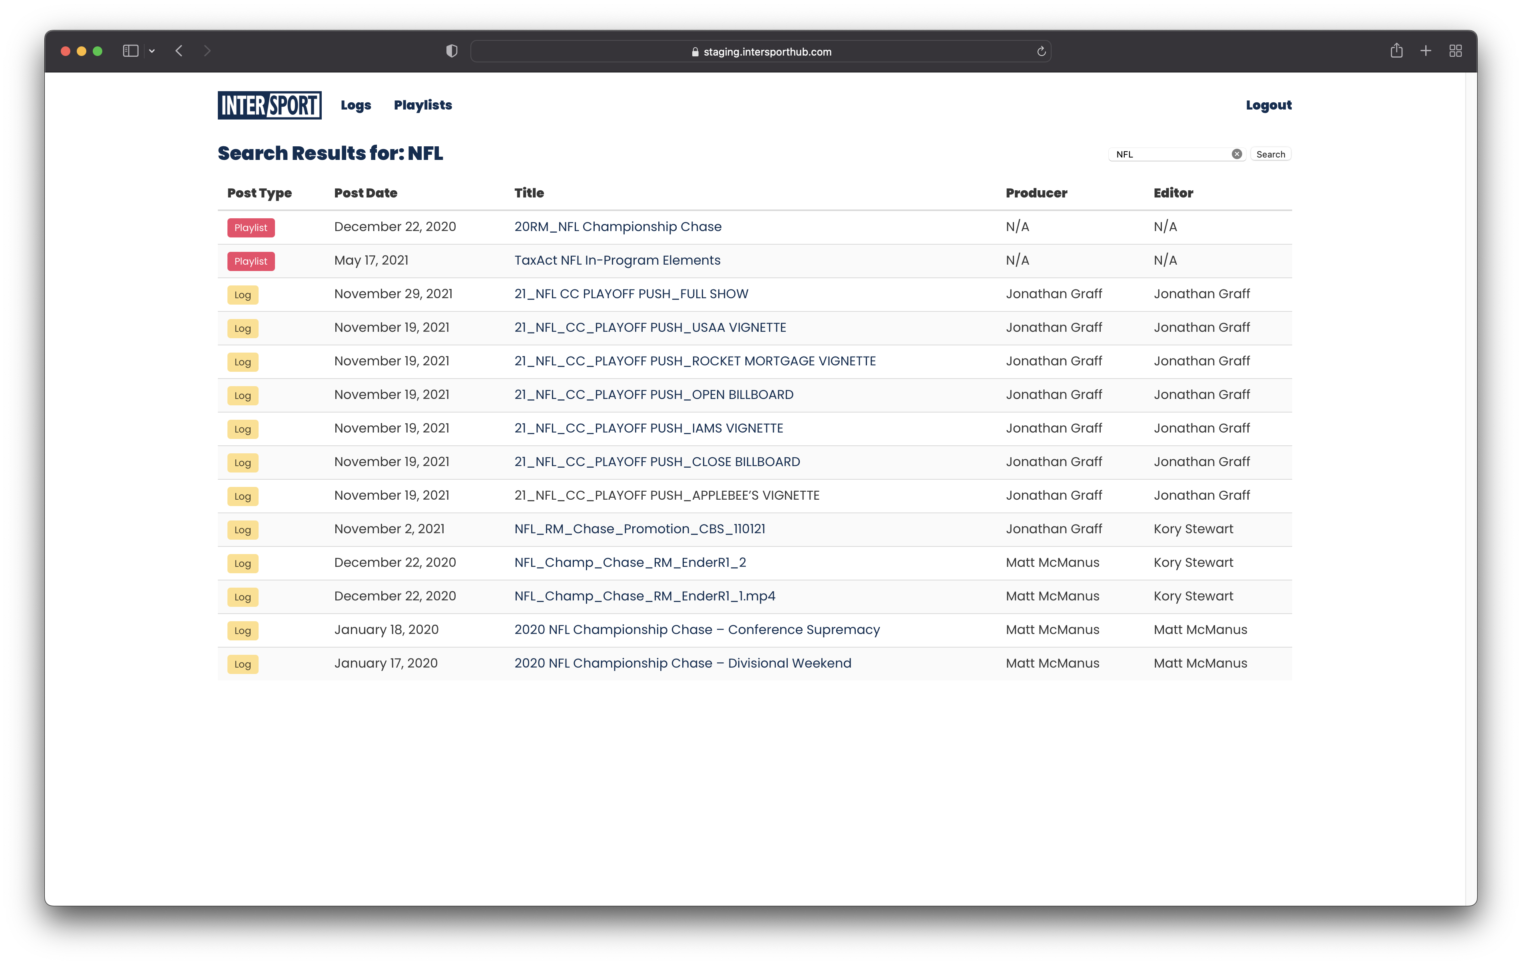Image resolution: width=1522 pixels, height=965 pixels.
Task: Open the Intersport logo homepage
Action: [x=269, y=105]
